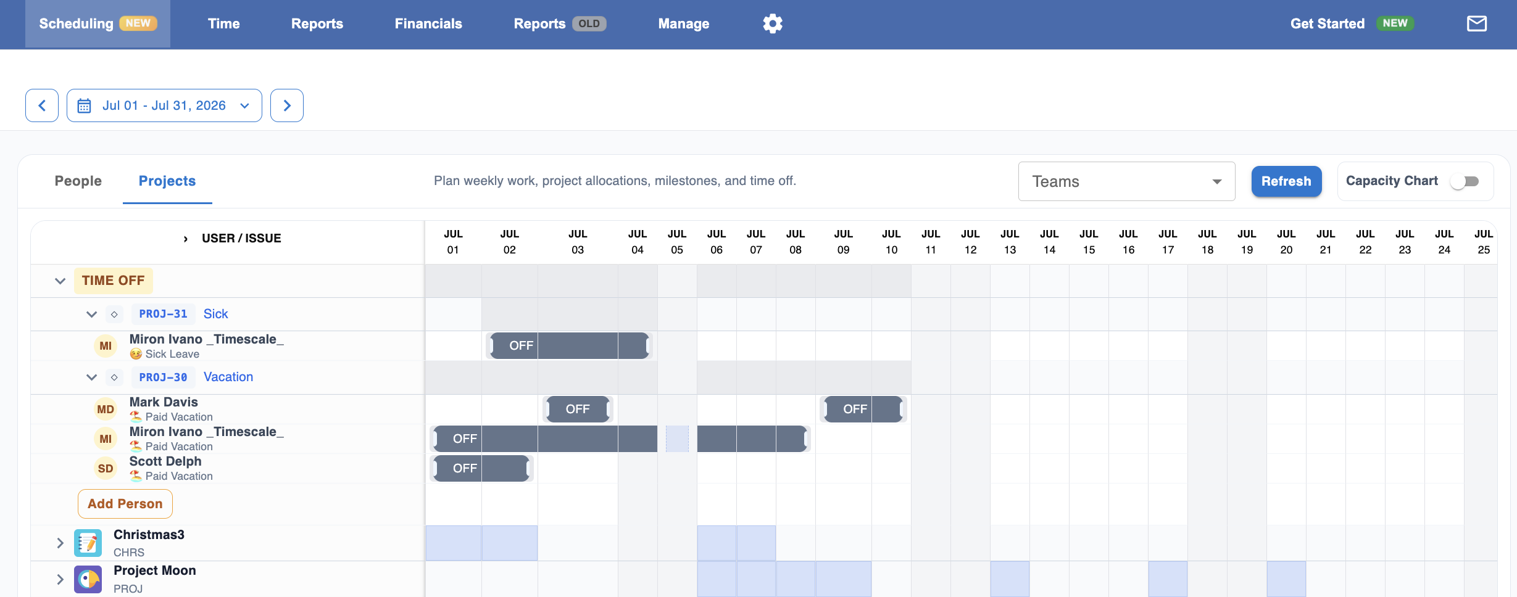Click the Christmas3 project name
This screenshot has width=1517, height=597.
pos(149,535)
